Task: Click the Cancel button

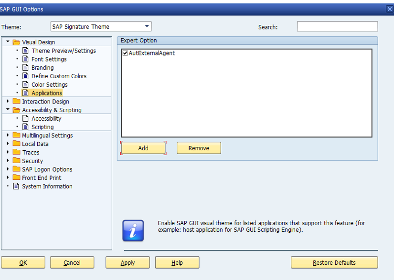Action: click(72, 262)
